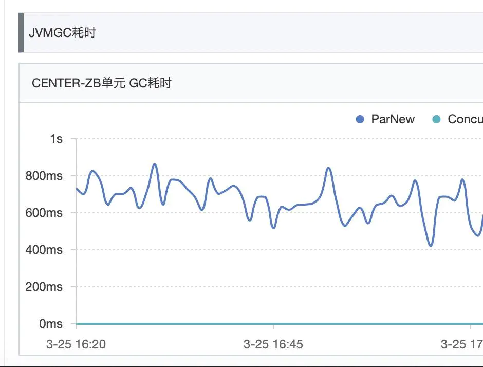Click the lowest dip of the ParNew line

point(431,246)
